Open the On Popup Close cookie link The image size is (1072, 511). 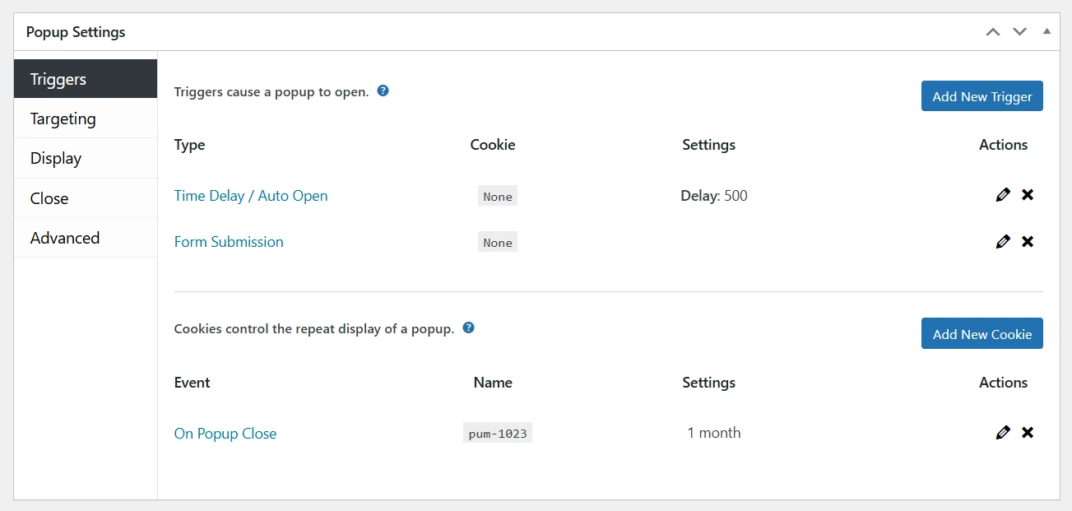(x=225, y=434)
